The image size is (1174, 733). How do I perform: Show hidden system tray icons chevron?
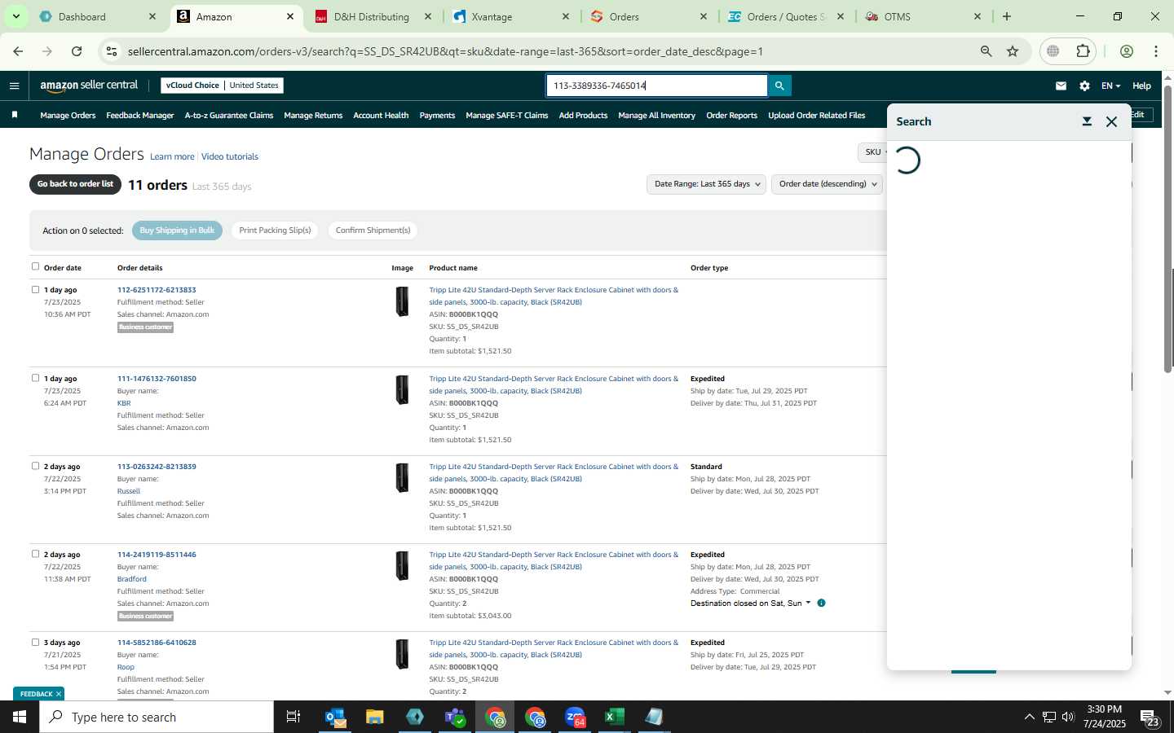(1029, 717)
